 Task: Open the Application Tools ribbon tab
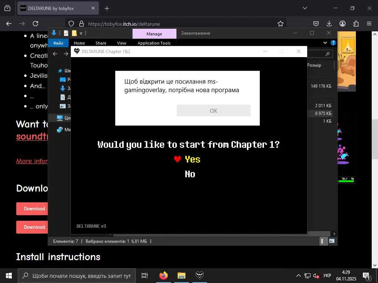point(154,43)
